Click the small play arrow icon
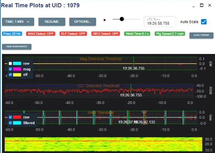Viewport: 215px width, 153px height. point(105,20)
